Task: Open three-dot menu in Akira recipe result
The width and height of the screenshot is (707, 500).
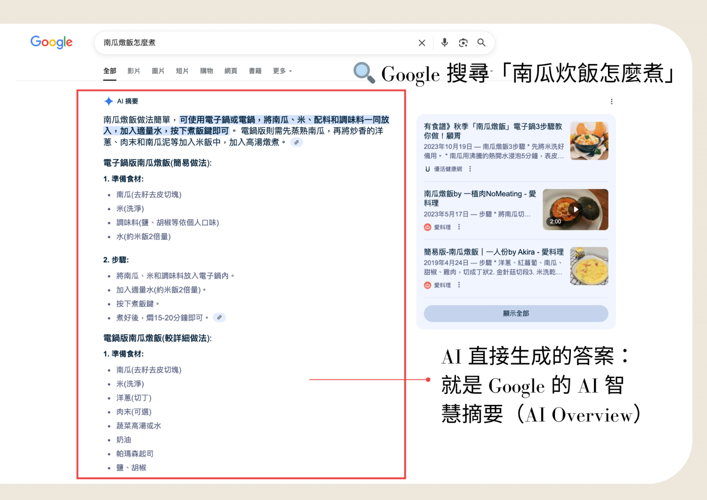Action: click(459, 285)
